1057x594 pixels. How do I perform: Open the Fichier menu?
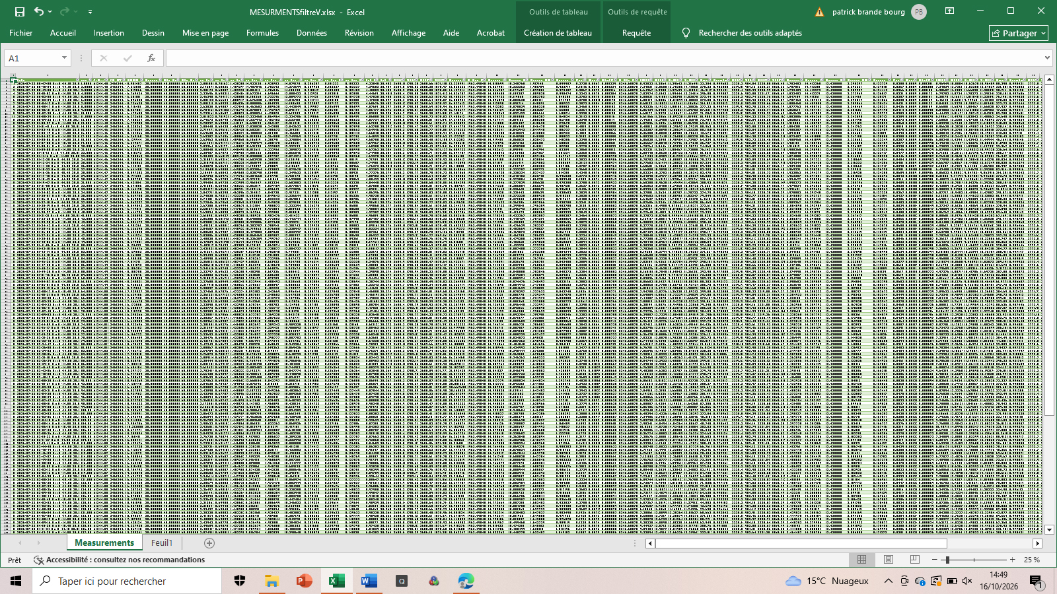21,33
